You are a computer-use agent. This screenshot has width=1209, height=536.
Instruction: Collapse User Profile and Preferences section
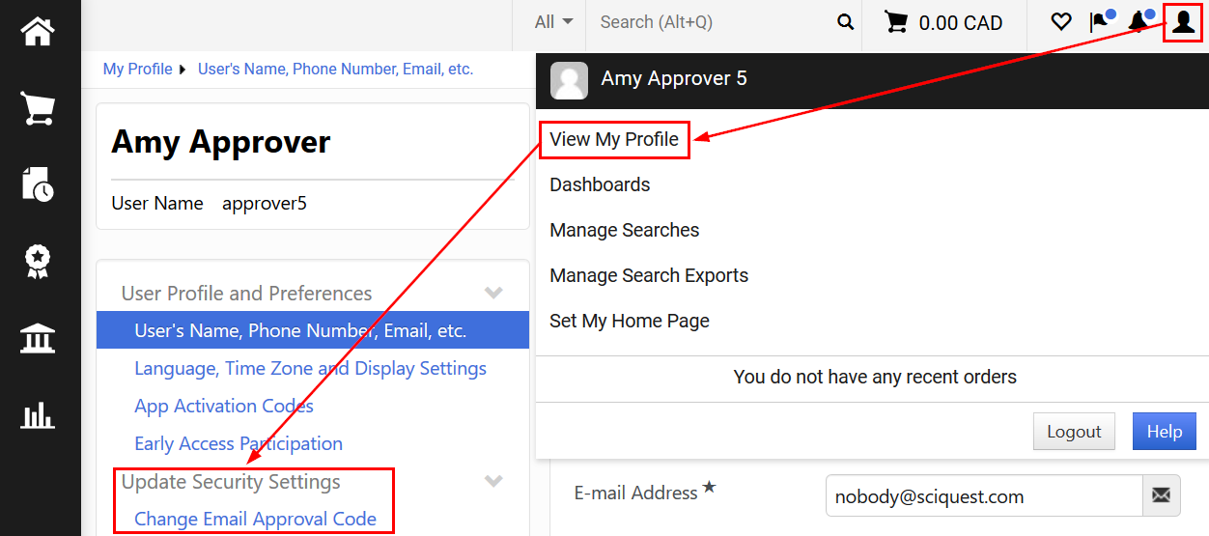493,293
